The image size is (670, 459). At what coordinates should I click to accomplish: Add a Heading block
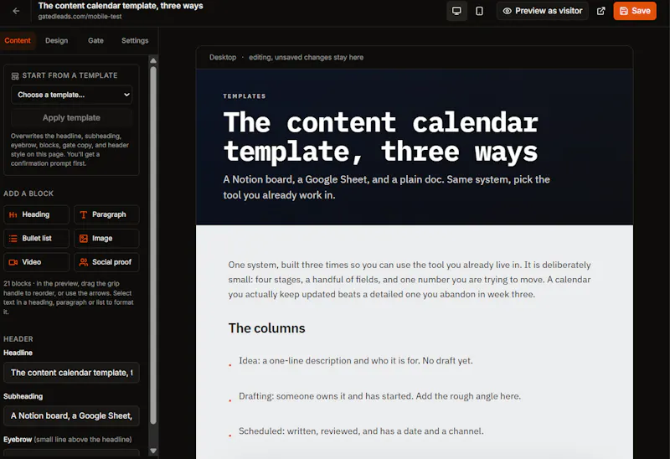coord(36,214)
